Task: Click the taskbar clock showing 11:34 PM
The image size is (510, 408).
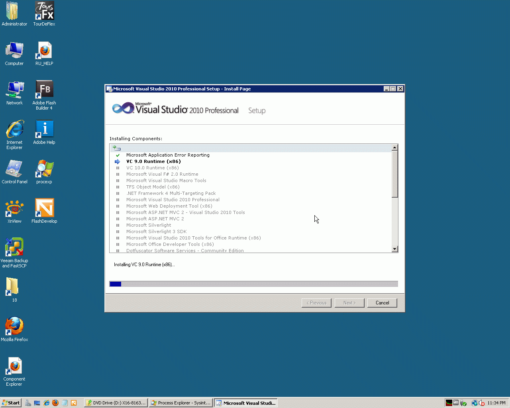Action: [x=496, y=403]
